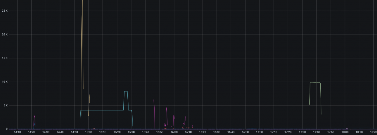Select the 16:00 time axis label

tap(174, 132)
